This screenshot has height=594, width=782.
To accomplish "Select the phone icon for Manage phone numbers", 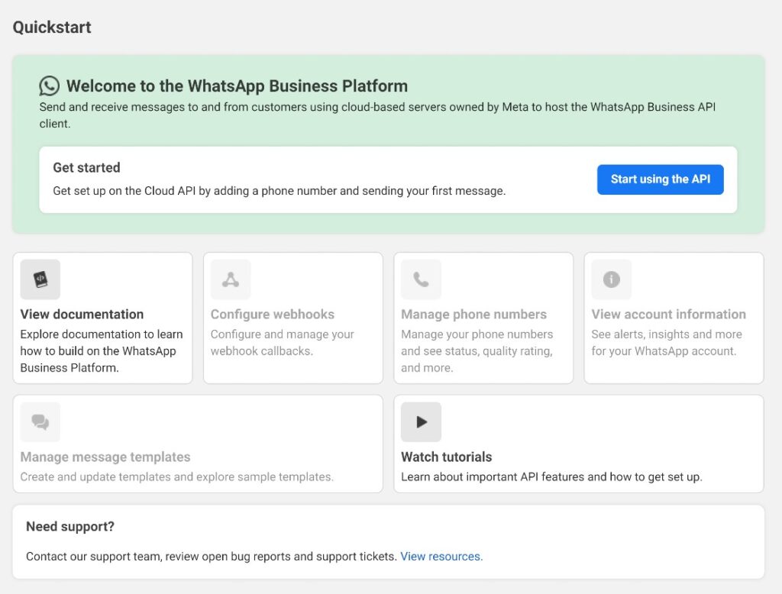I will click(421, 279).
